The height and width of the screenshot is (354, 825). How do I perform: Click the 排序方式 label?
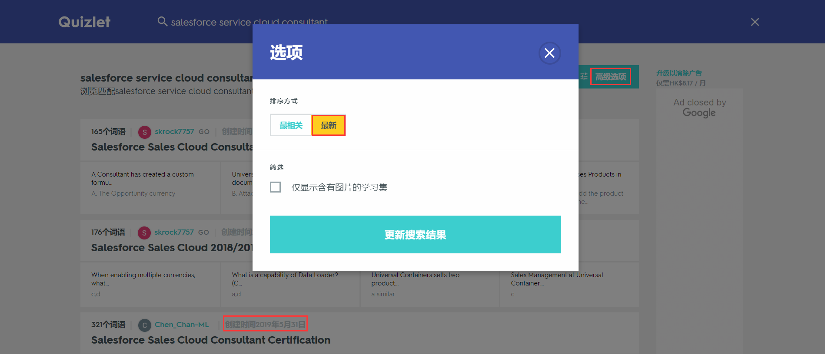tap(283, 101)
